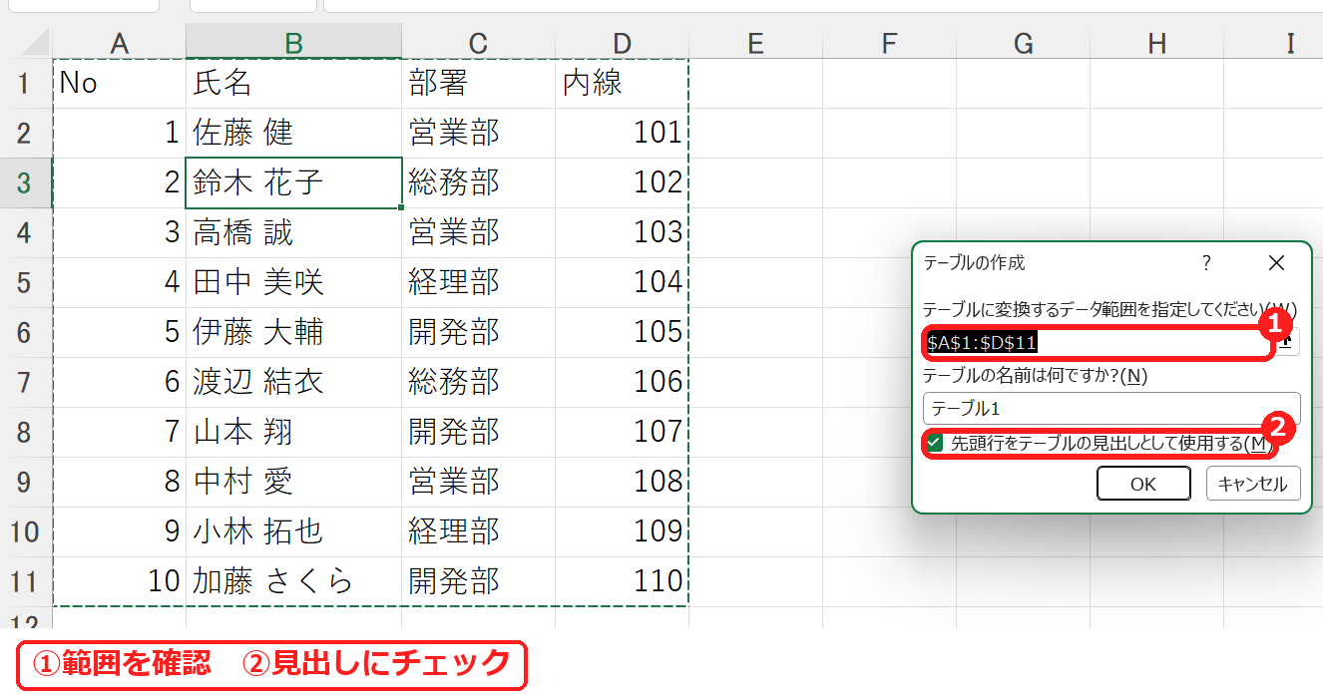
Task: Select 経理部 cell in row 5
Action: point(478,282)
